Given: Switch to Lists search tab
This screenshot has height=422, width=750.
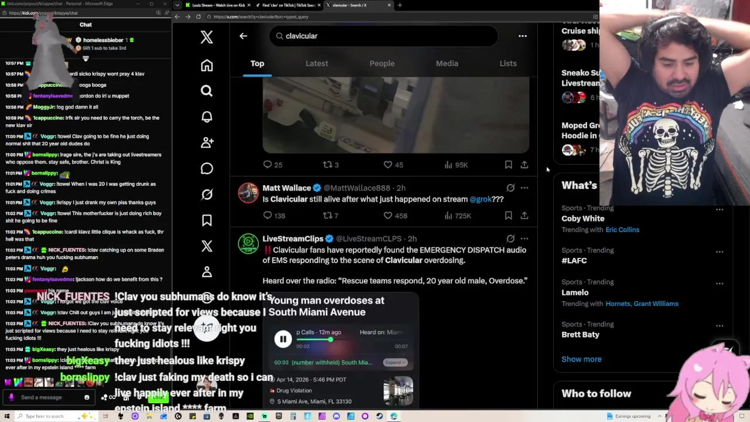Looking at the screenshot, I should pyautogui.click(x=507, y=63).
